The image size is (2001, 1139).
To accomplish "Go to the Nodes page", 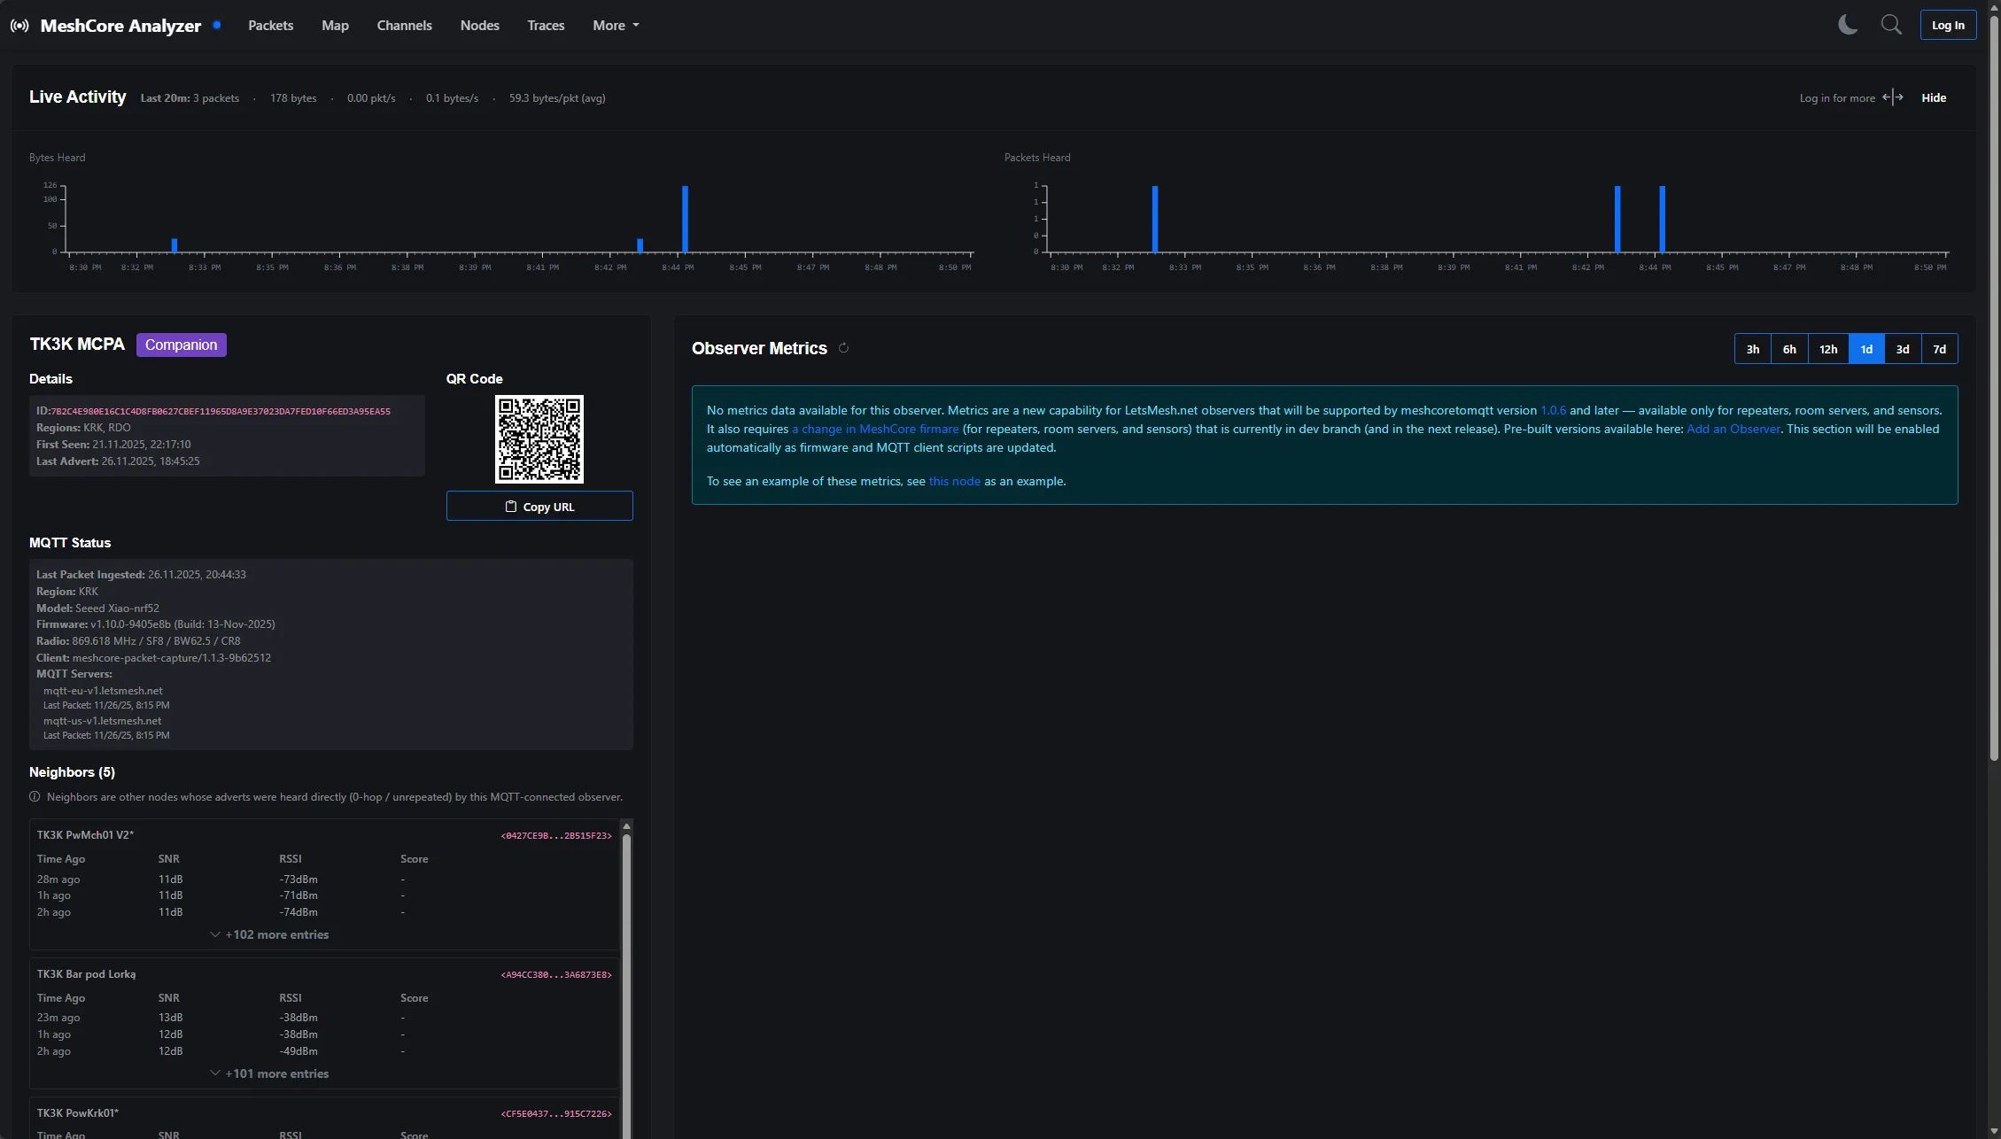I will click(x=479, y=26).
